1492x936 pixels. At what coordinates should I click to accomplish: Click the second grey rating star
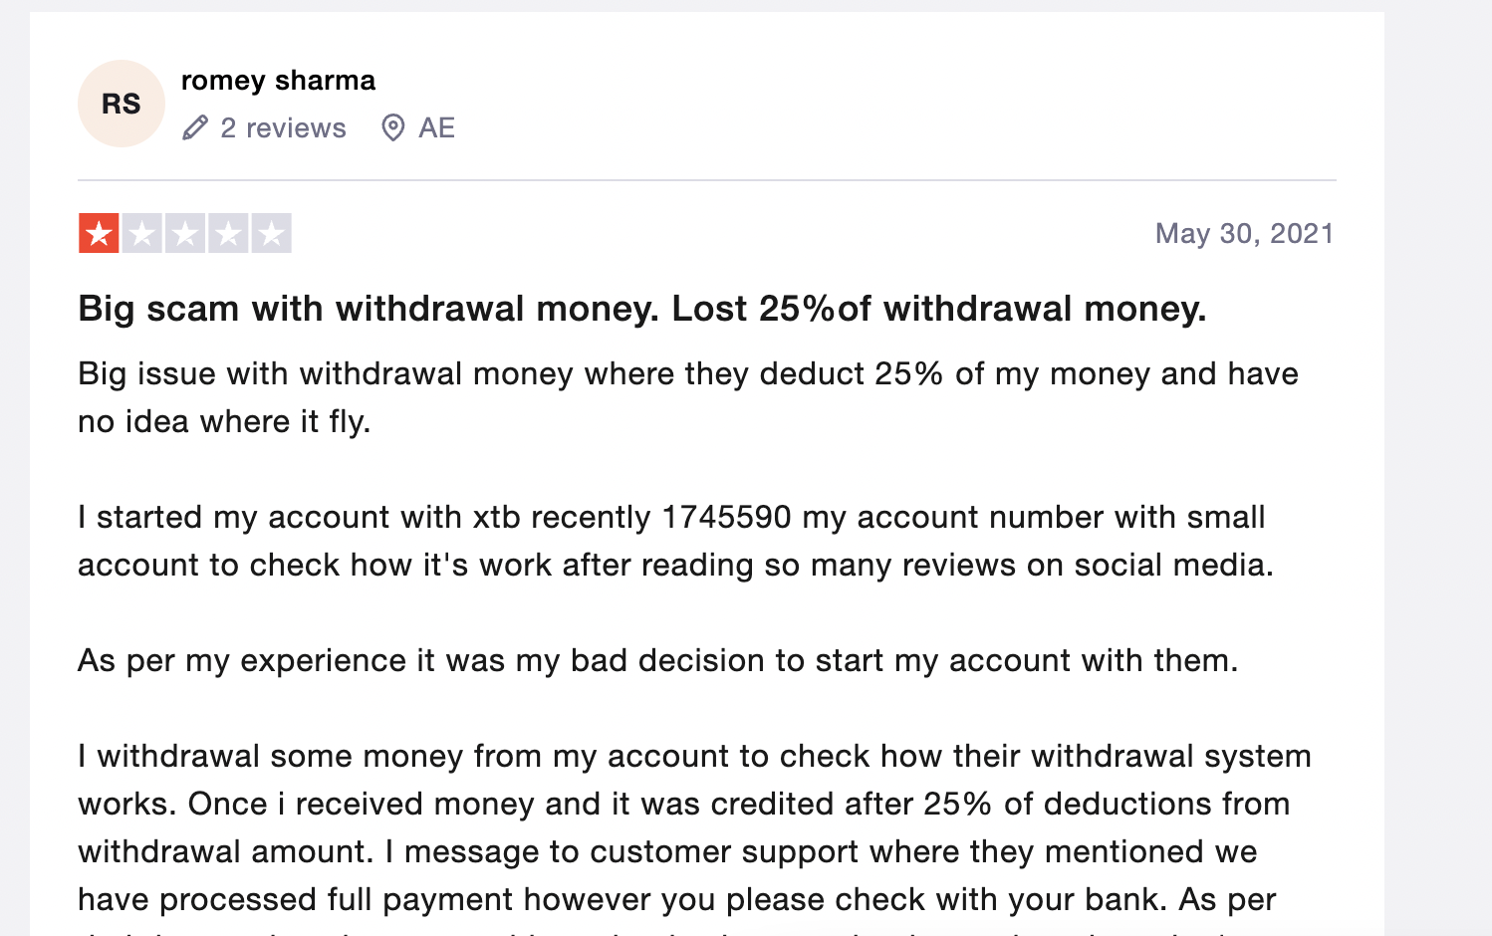point(142,234)
